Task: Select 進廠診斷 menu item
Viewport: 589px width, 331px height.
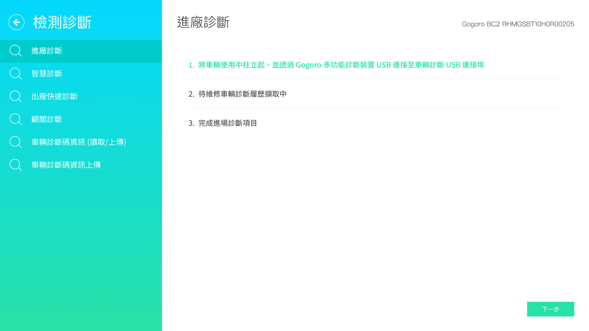Action: [47, 51]
